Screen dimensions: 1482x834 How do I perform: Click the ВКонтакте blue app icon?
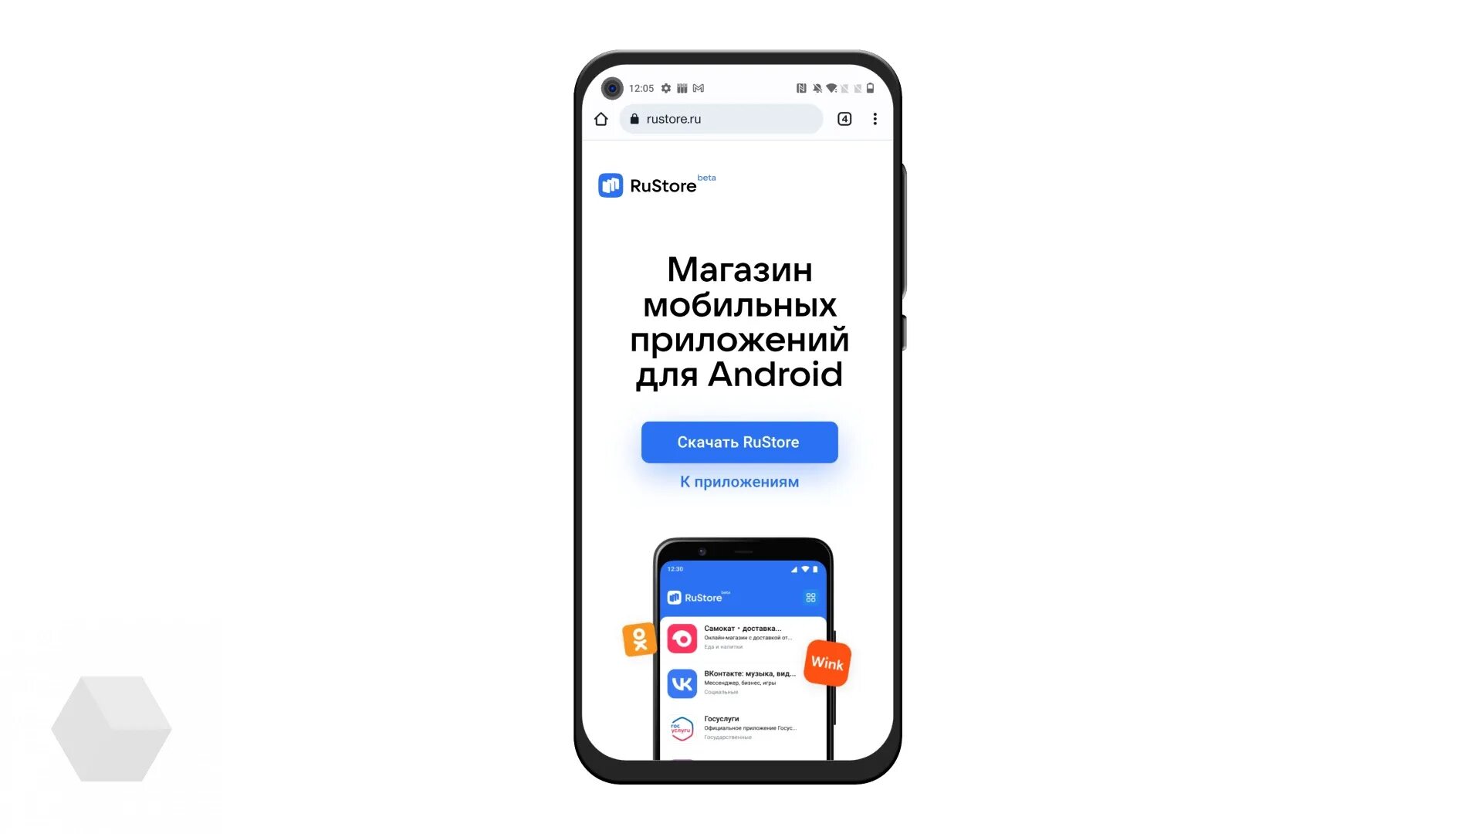point(681,681)
